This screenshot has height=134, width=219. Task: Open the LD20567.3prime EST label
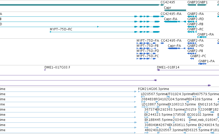coord(170,130)
